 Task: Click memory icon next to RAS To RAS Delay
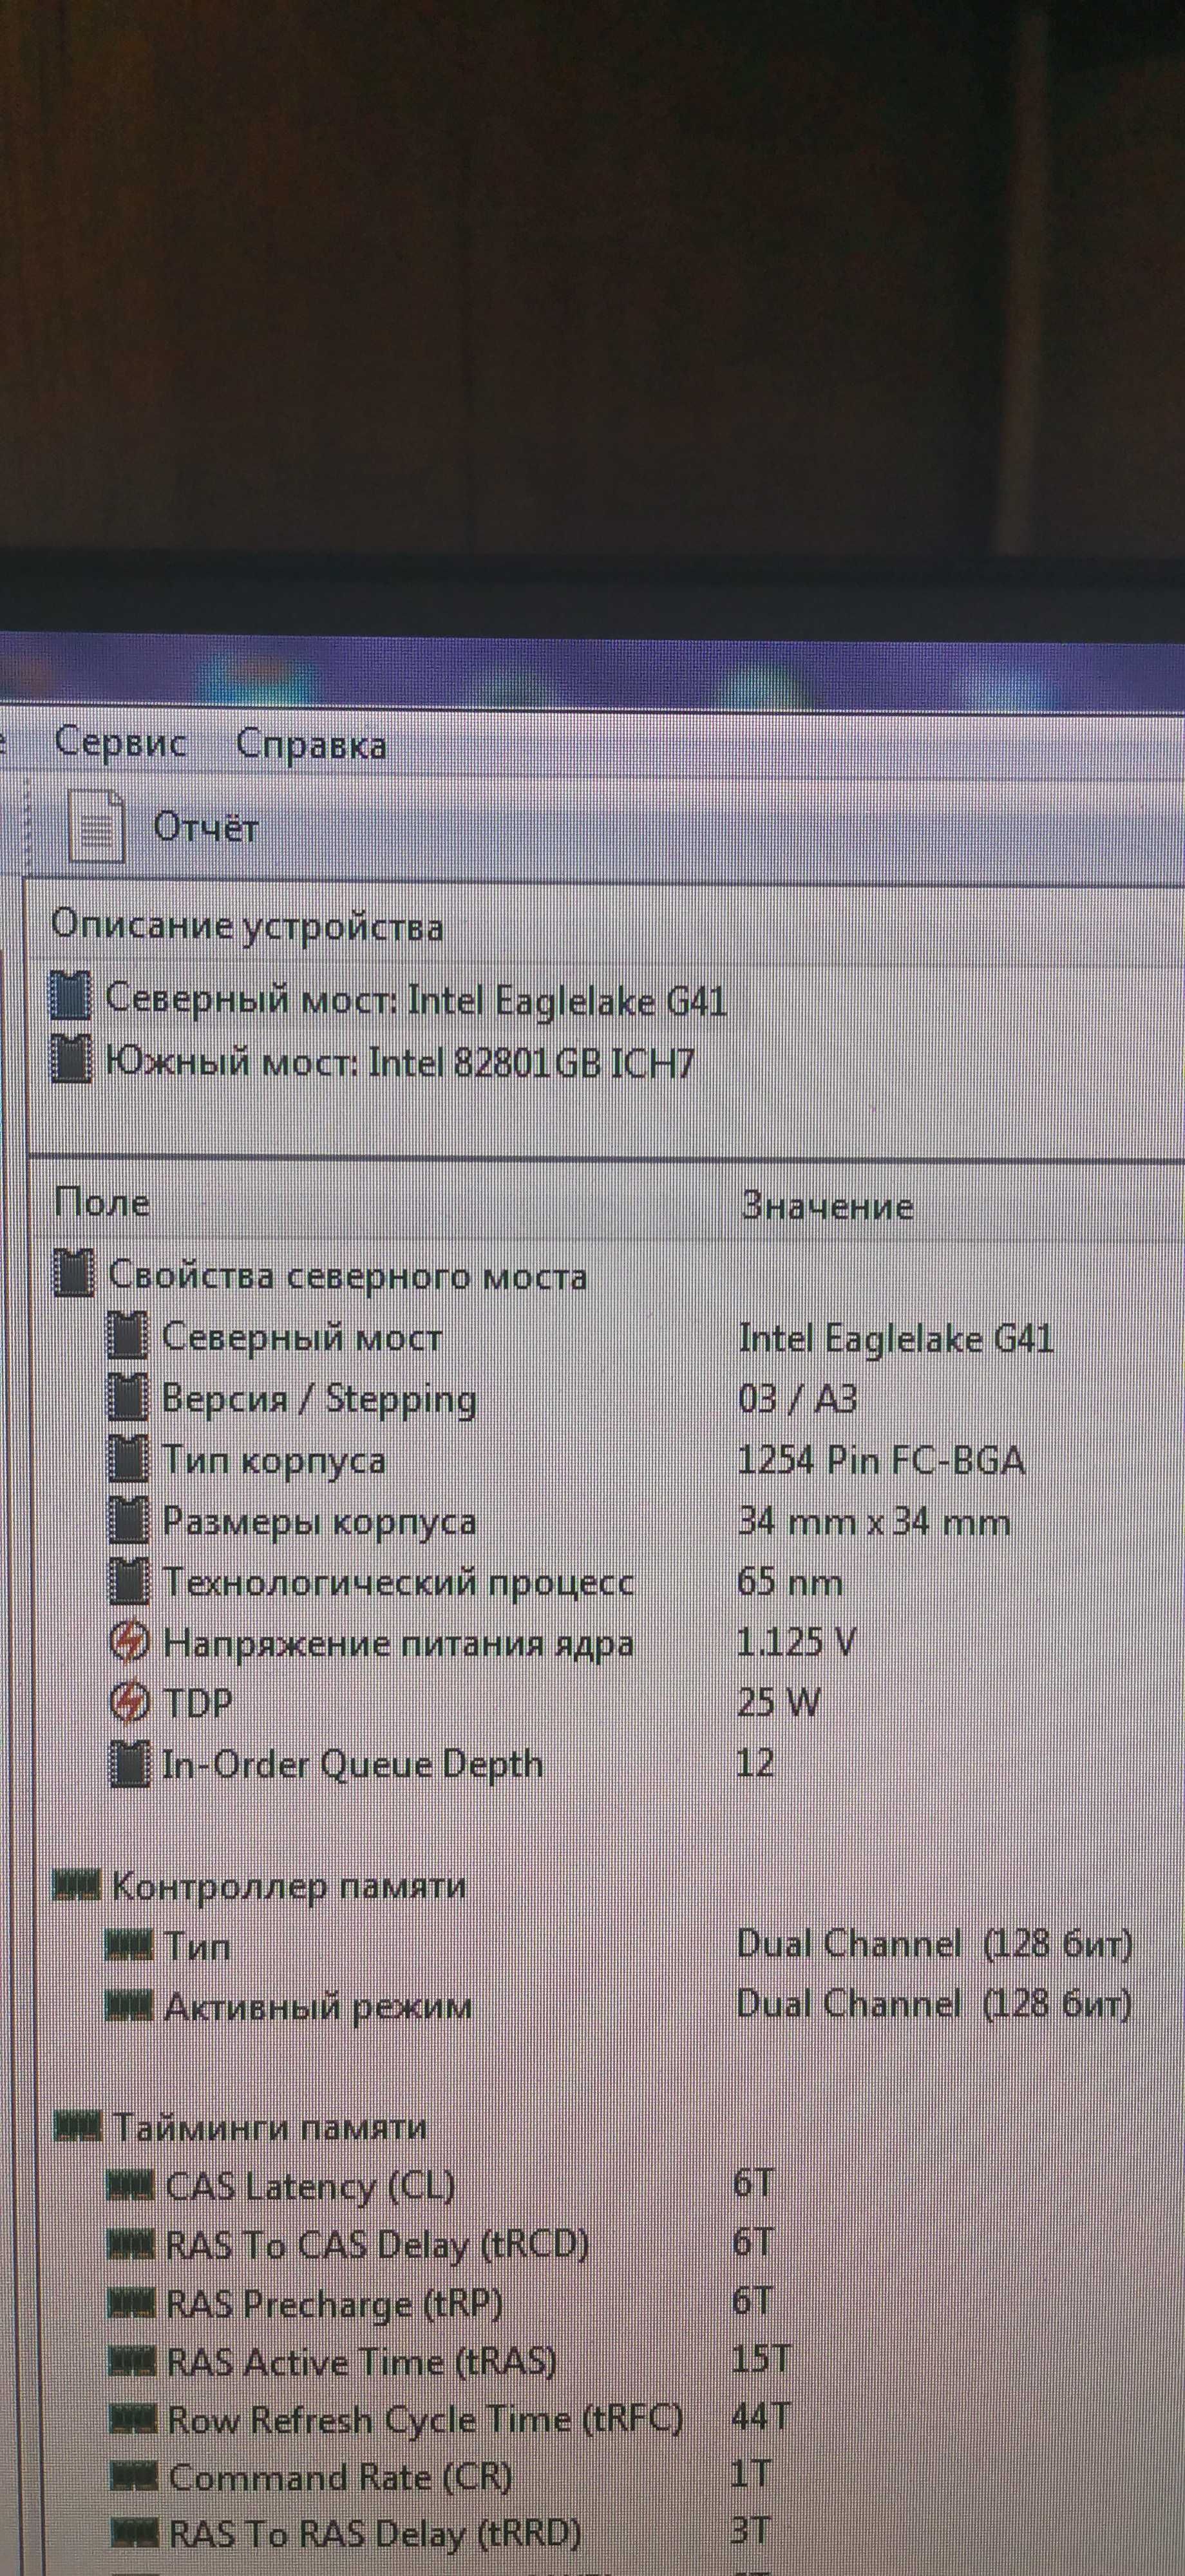pos(136,2534)
